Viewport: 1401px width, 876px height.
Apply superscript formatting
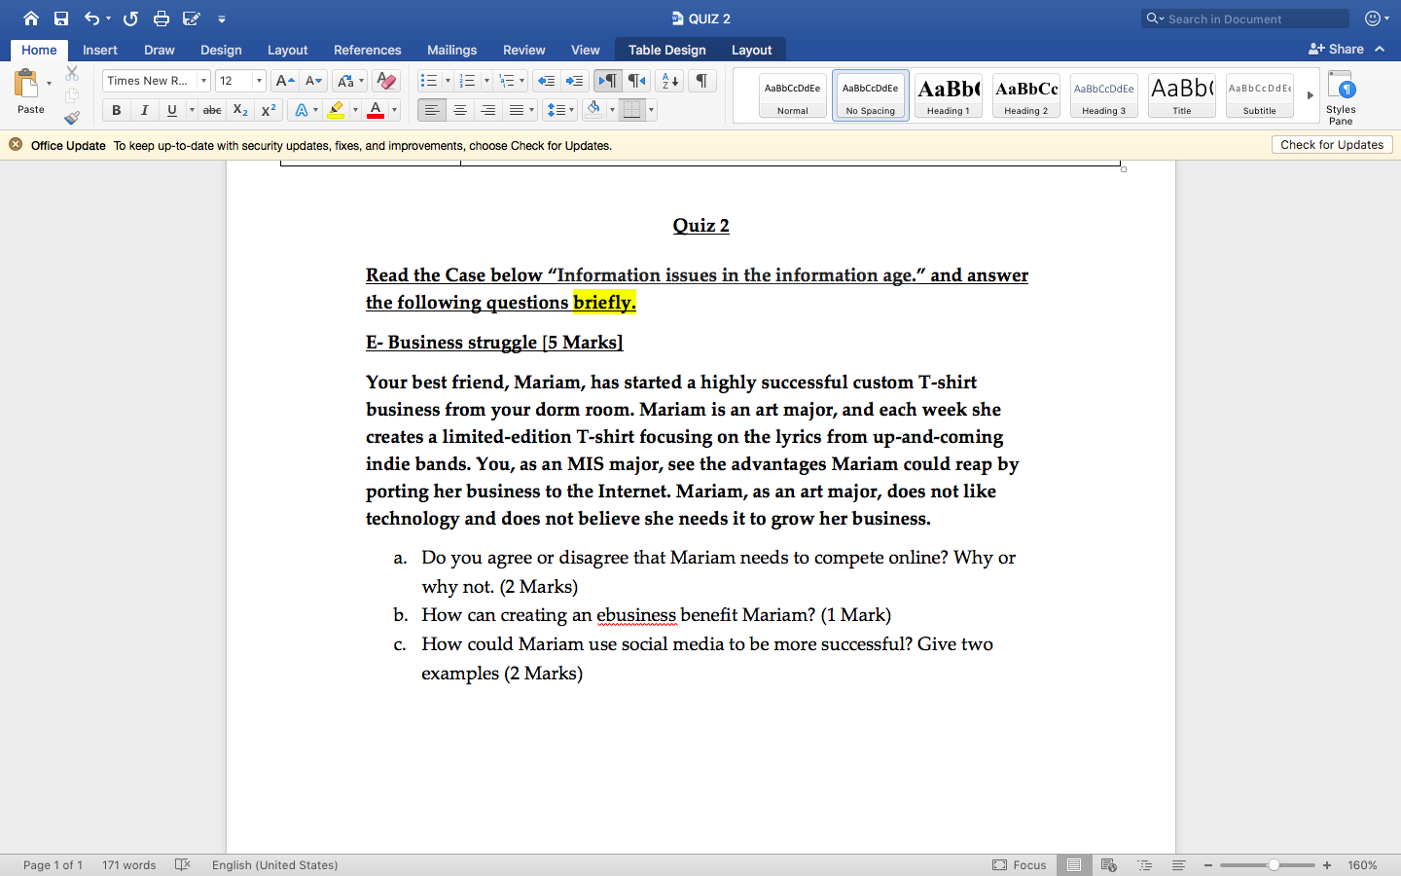269,110
